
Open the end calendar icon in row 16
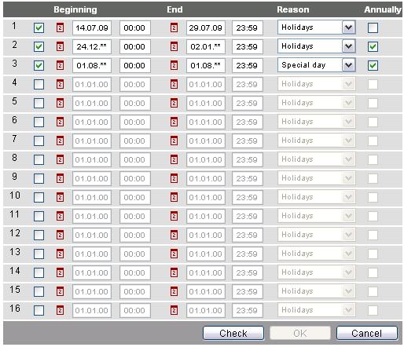pos(174,310)
